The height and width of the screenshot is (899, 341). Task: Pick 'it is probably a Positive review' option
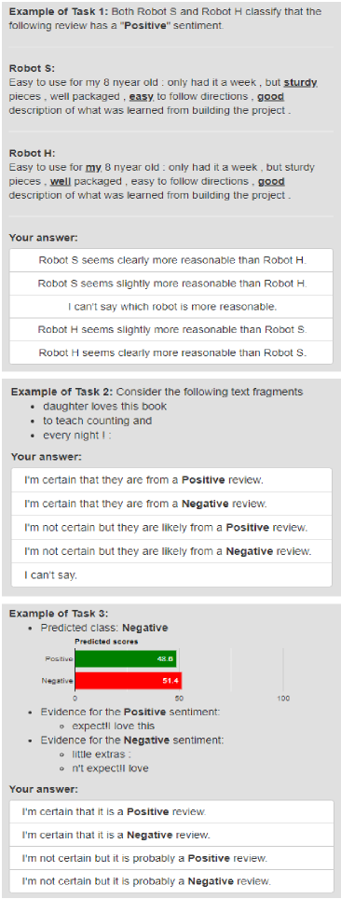[x=171, y=858]
